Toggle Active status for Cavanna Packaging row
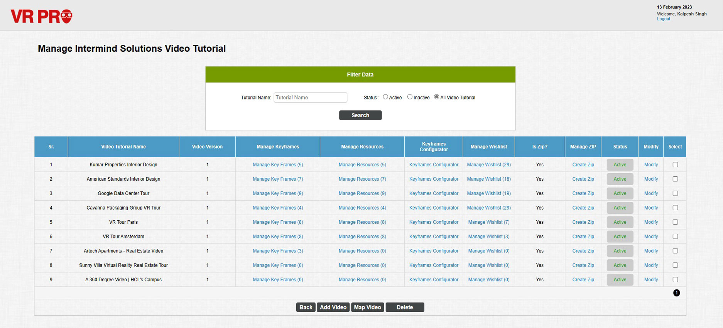The width and height of the screenshot is (723, 328). [620, 208]
